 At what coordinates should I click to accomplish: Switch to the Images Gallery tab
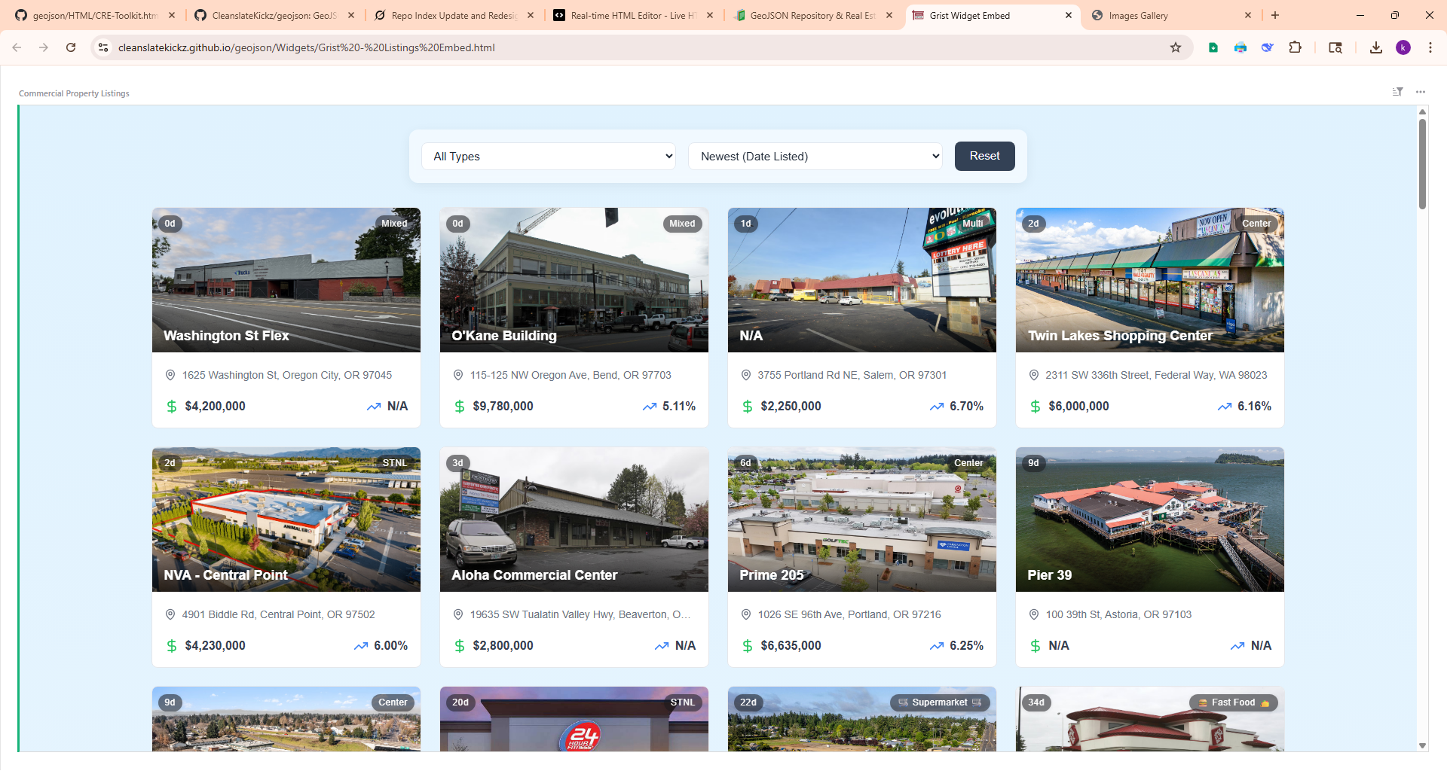pyautogui.click(x=1170, y=15)
